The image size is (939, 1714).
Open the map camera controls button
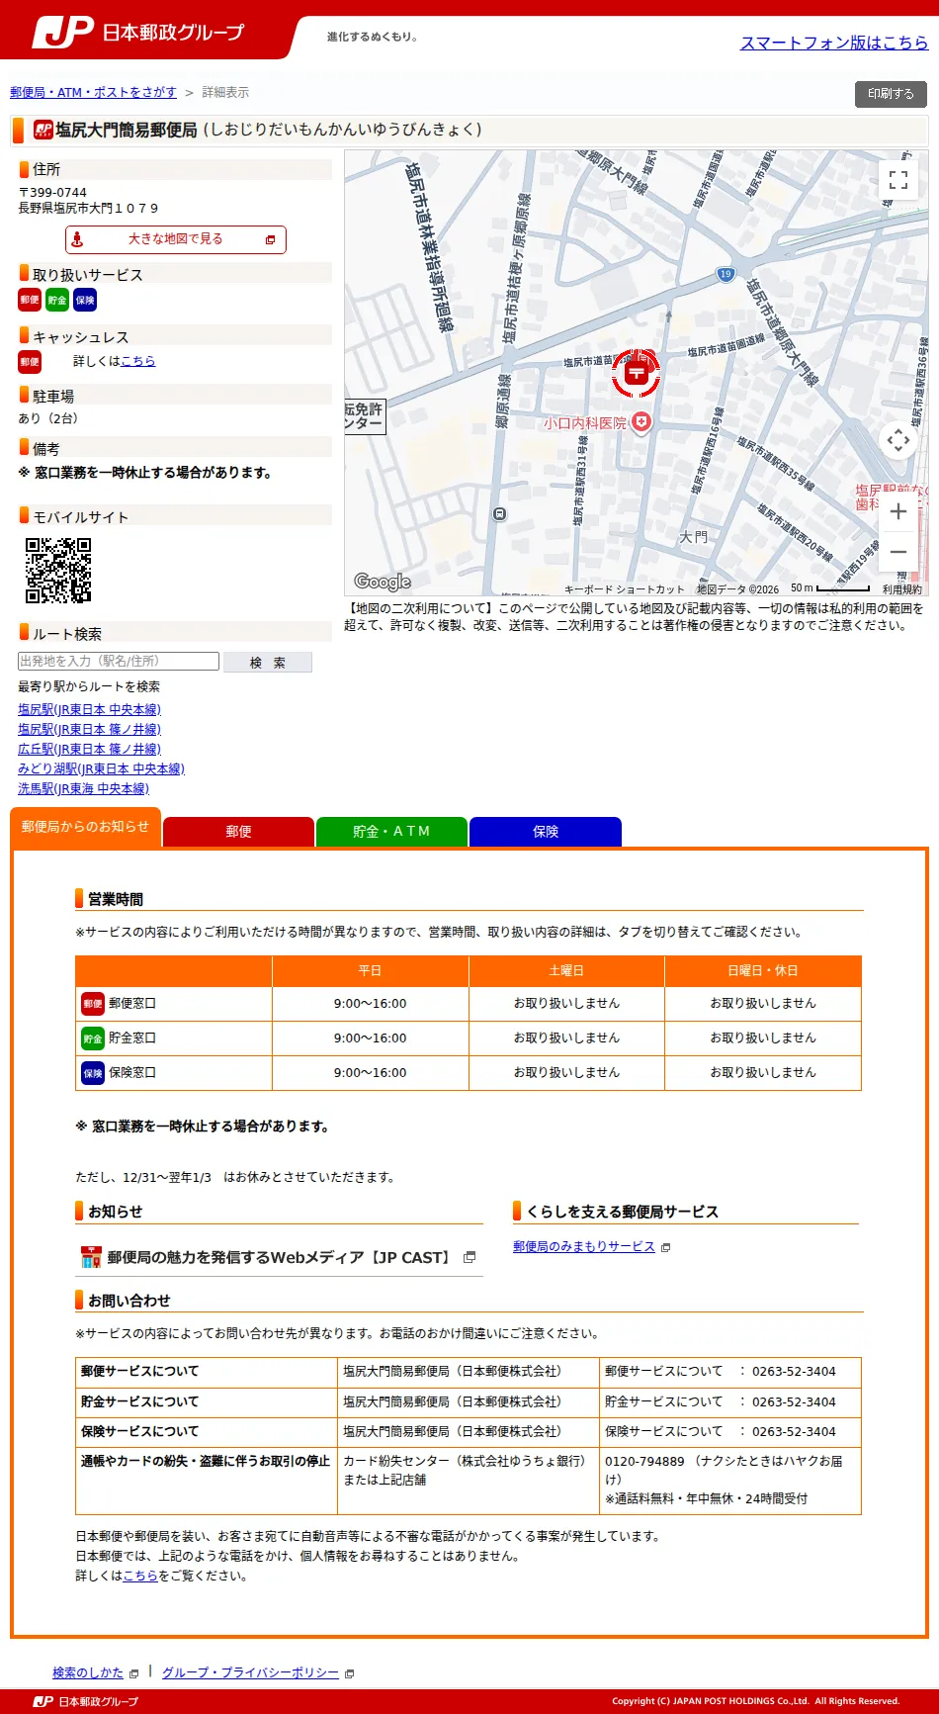897,440
